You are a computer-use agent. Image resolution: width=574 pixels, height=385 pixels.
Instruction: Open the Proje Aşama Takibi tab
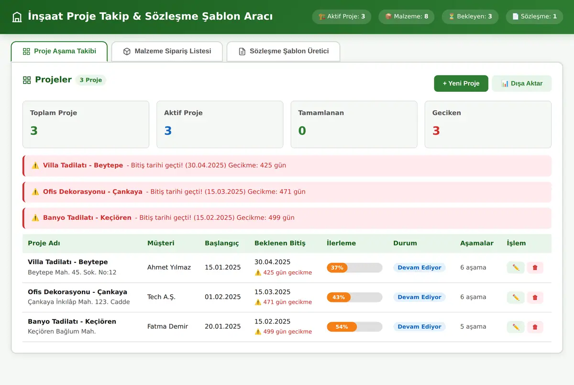tap(59, 51)
